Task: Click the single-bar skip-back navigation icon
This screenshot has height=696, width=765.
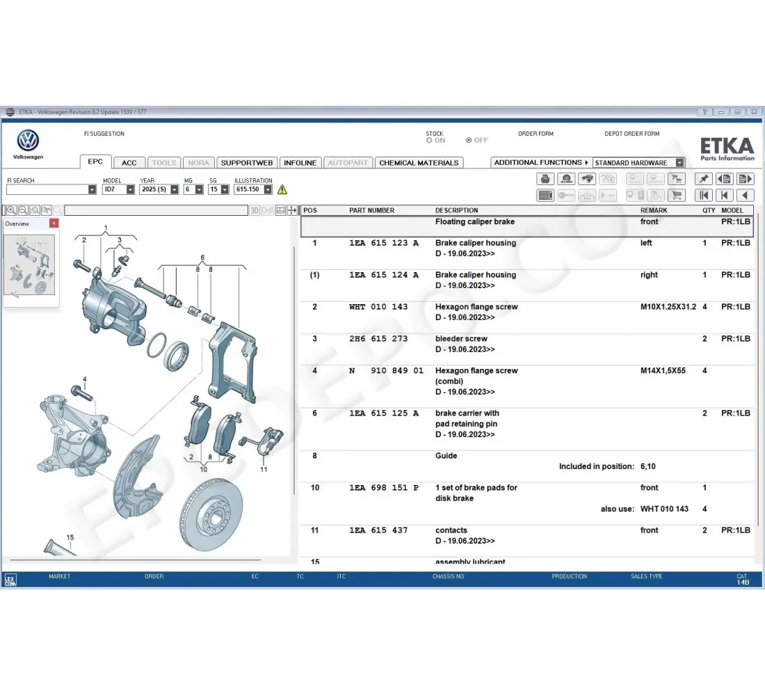Action: [x=724, y=196]
